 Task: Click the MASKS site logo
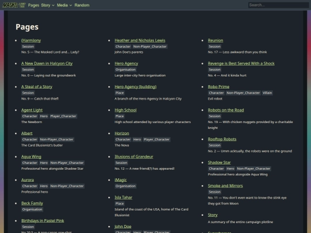tap(14, 5)
